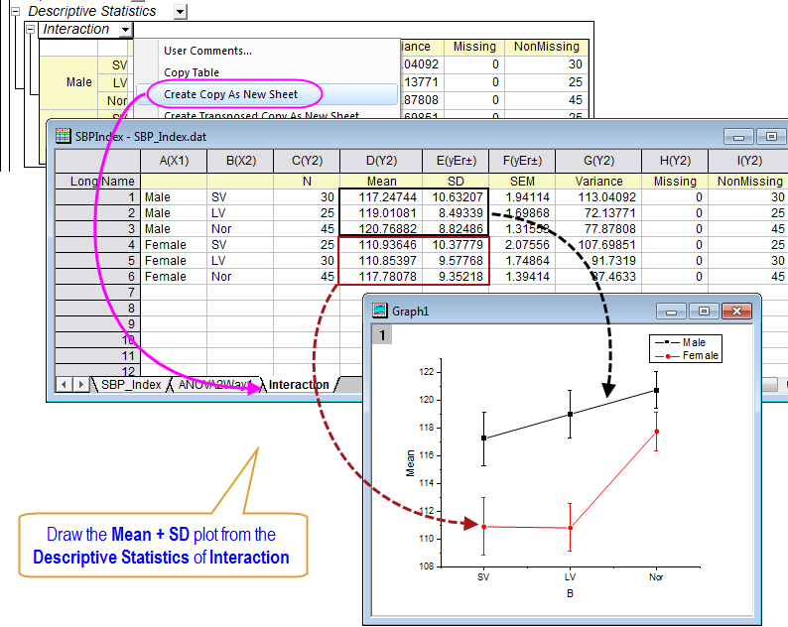Image resolution: width=788 pixels, height=627 pixels.
Task: Choose Copy Table from the context menu
Action: [x=192, y=72]
